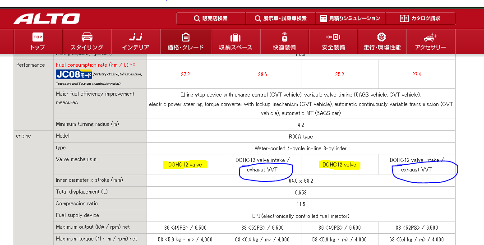Image resolution: width=484 pixels, height=245 pixels.
Task: Click the Fuel supply device label
Action: (x=78, y=215)
